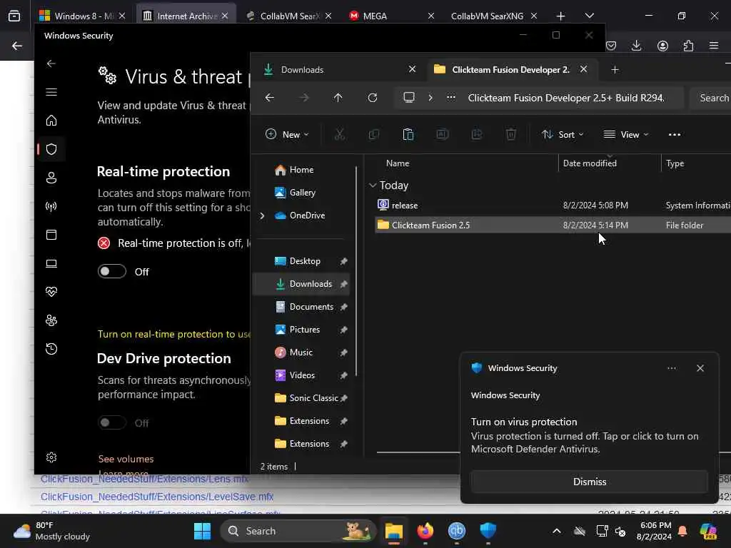731x548 pixels.
Task: Click Explorer Search box
Action: pyautogui.click(x=710, y=98)
